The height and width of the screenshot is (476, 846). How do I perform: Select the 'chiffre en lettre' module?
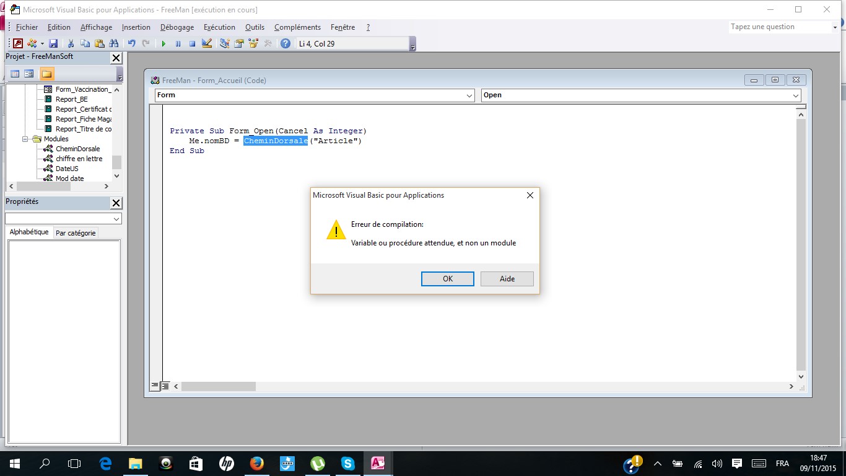[x=79, y=159]
